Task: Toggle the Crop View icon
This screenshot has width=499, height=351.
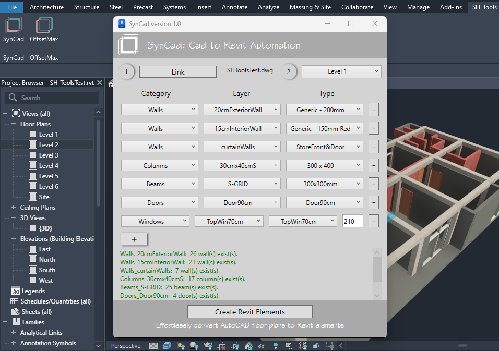Action: (222, 346)
